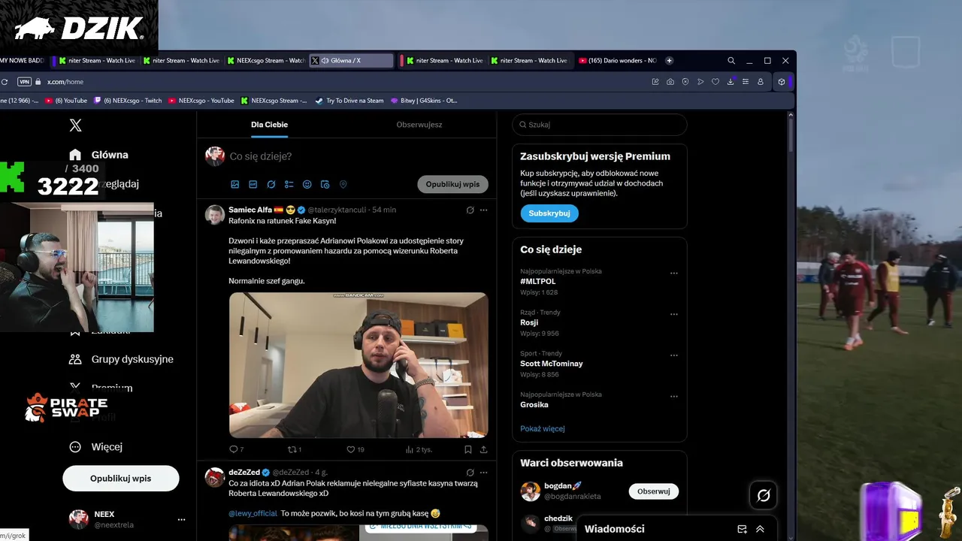Screen dimensions: 962x541
Task: Open browser snapshot camera icon
Action: point(670,81)
